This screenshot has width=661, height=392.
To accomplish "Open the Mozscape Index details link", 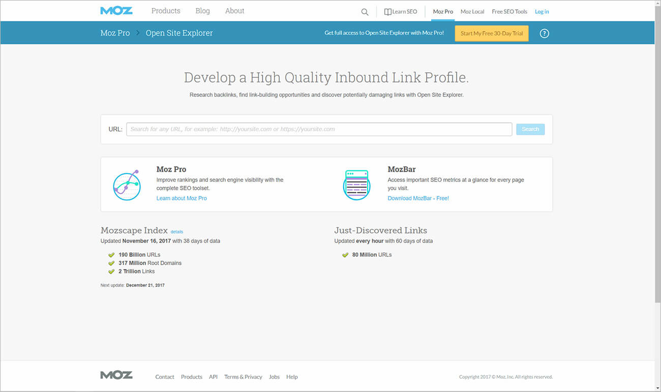I will (177, 232).
